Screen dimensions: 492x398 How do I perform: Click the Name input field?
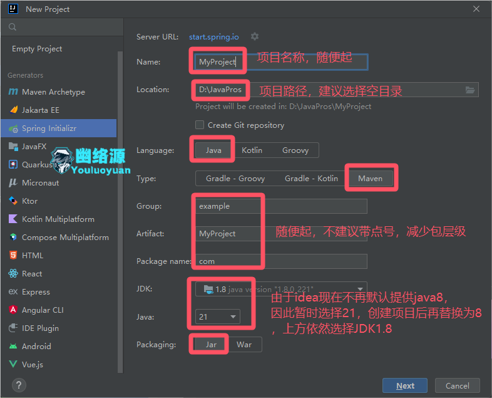point(281,62)
